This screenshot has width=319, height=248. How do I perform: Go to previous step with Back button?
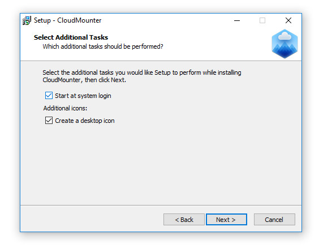[184, 220]
